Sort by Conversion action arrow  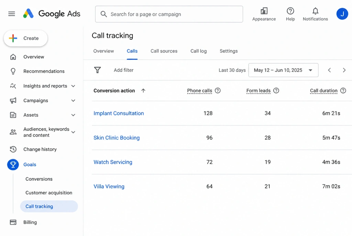(x=143, y=91)
